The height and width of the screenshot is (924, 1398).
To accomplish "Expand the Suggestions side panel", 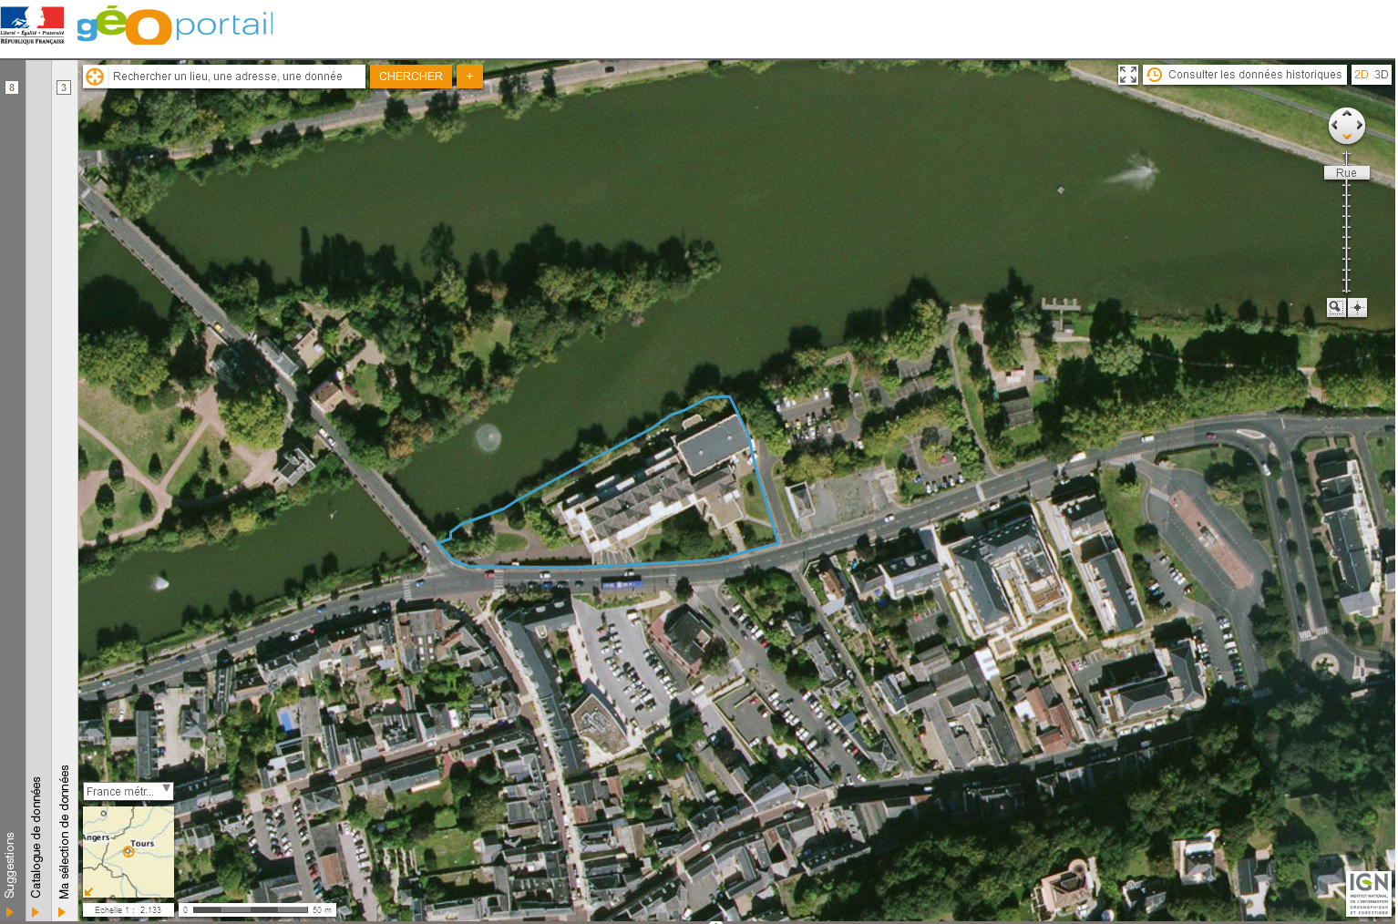I will [x=10, y=866].
